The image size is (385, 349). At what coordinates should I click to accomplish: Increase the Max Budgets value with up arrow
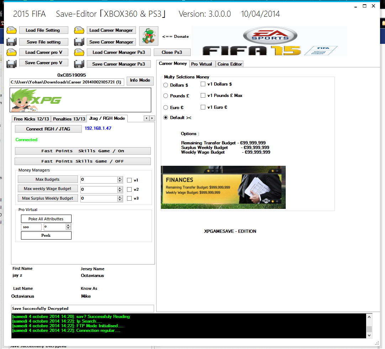[120, 178]
